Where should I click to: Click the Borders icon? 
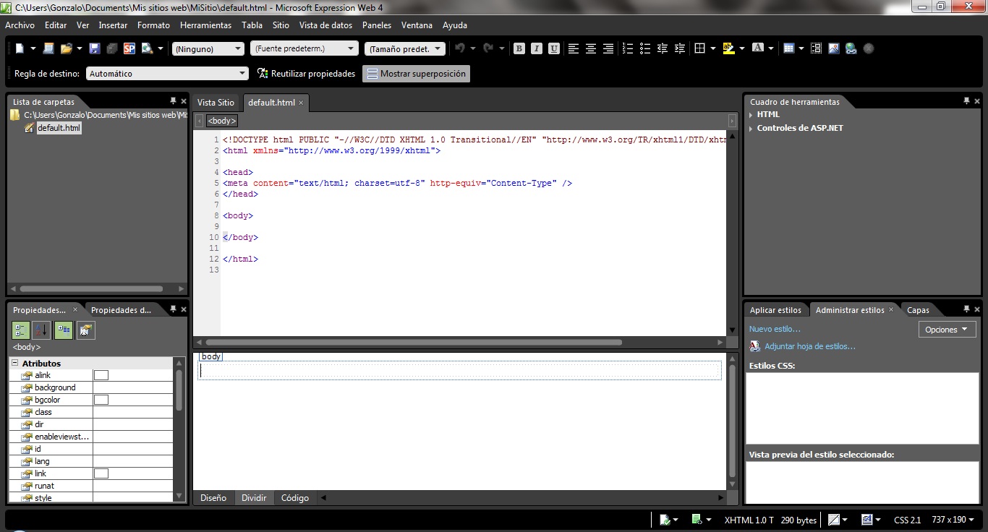699,48
